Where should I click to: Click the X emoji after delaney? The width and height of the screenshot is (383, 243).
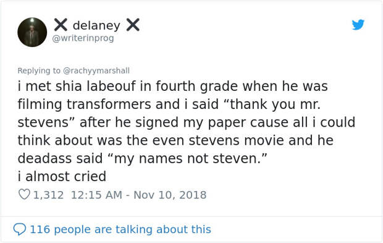pyautogui.click(x=133, y=25)
